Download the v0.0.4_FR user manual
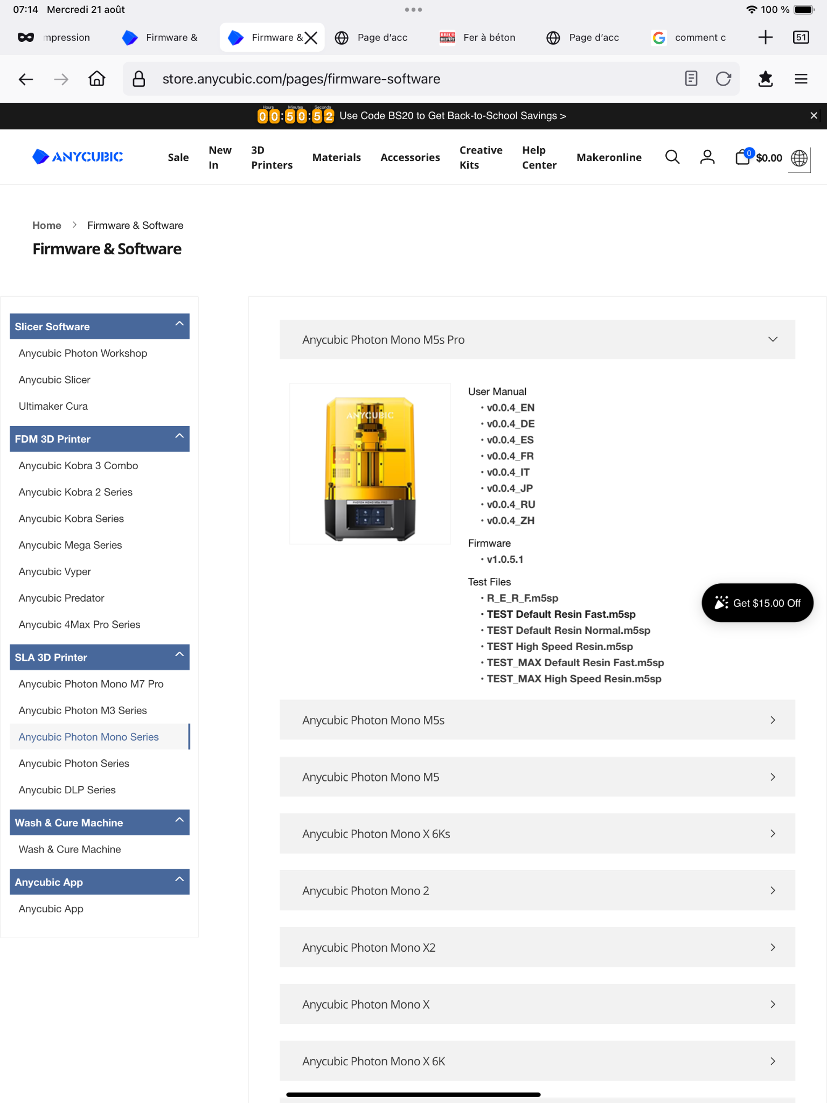Screen dimensions: 827x1103 tap(510, 456)
